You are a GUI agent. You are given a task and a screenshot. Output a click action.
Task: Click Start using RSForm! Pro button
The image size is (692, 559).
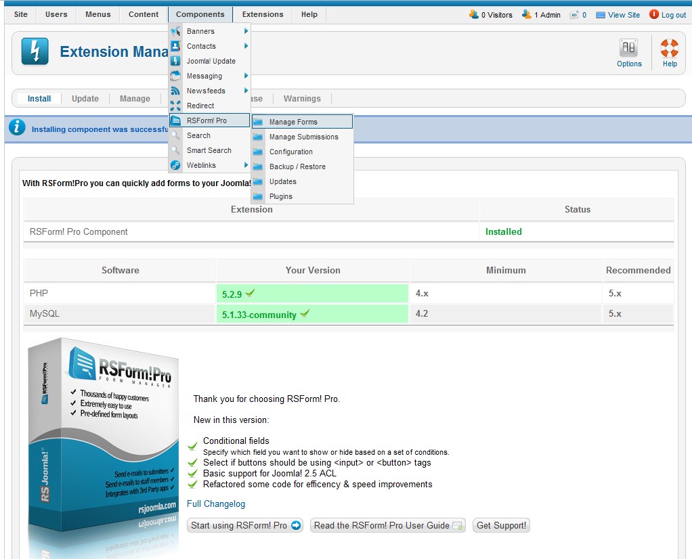245,525
